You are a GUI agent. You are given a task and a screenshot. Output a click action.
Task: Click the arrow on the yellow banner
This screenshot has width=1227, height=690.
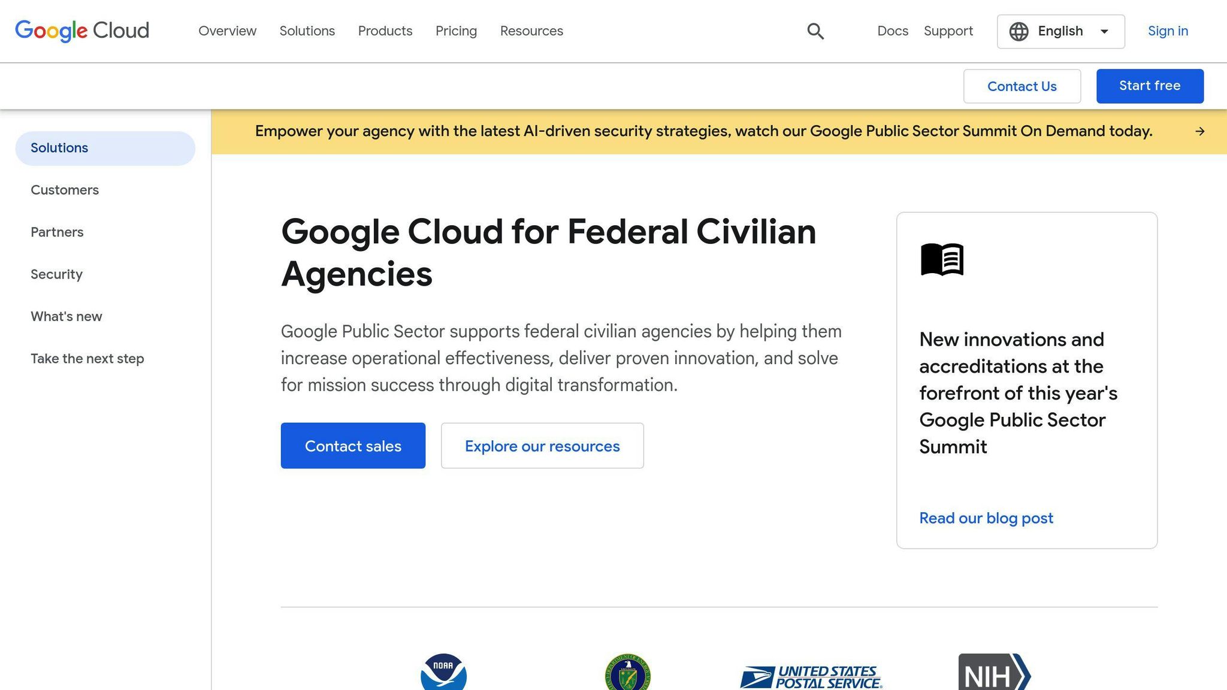tap(1200, 131)
